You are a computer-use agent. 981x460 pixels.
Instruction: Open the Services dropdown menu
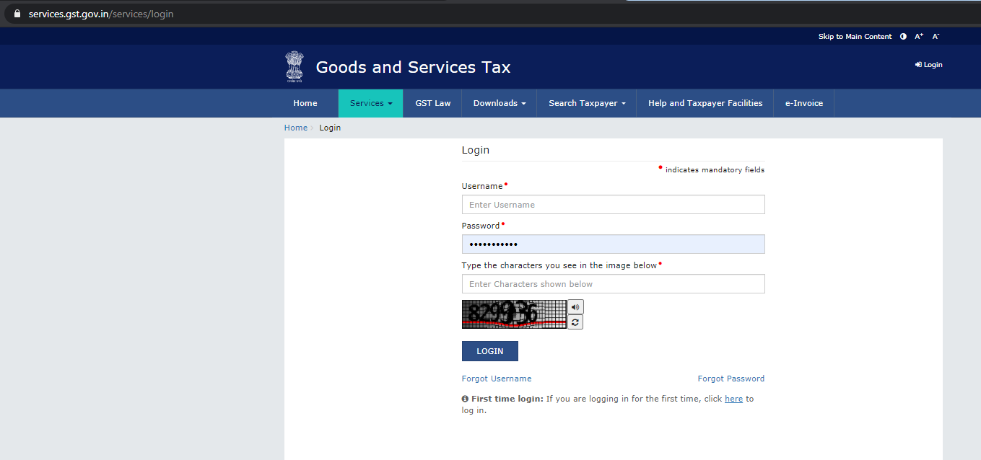point(371,103)
